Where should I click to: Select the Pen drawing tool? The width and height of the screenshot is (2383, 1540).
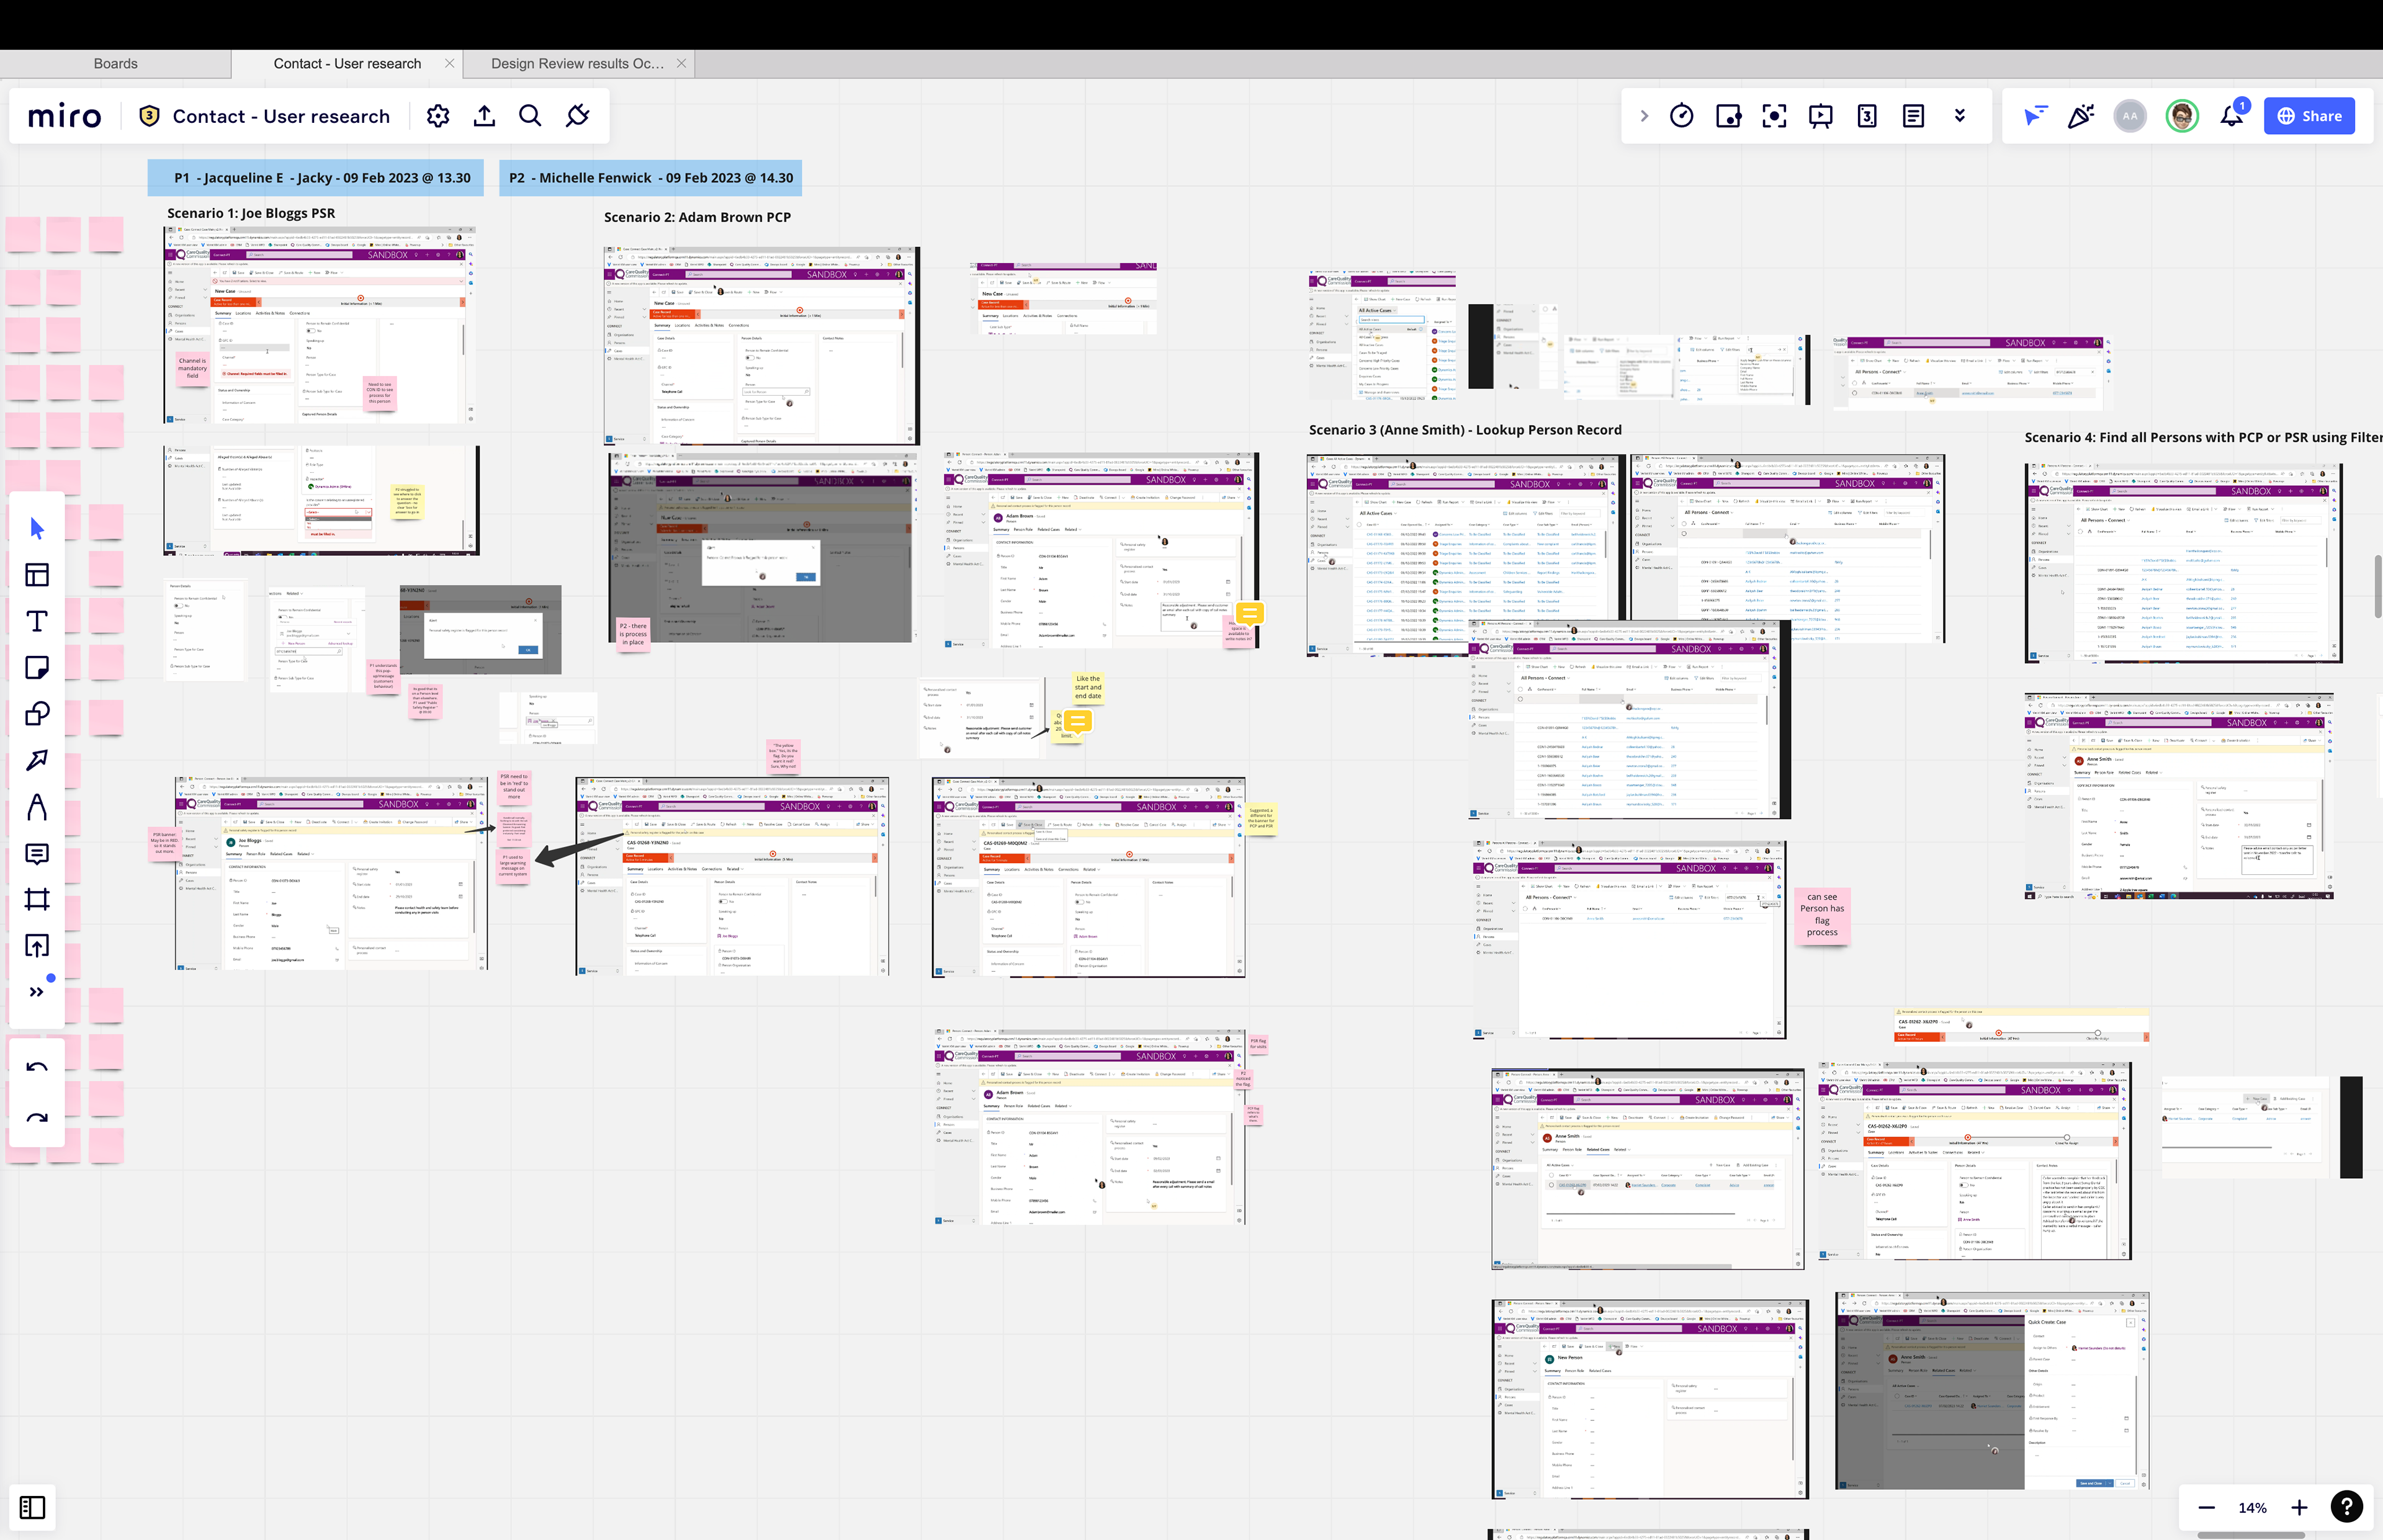tap(37, 807)
